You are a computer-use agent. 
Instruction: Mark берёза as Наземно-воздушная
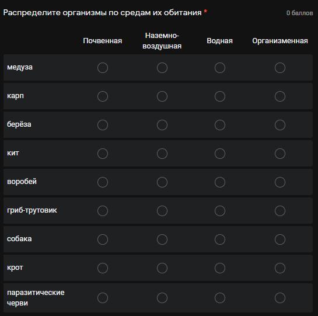pyautogui.click(x=162, y=125)
